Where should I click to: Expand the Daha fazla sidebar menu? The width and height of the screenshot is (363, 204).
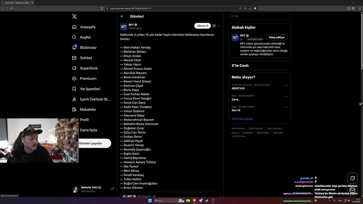click(x=88, y=130)
